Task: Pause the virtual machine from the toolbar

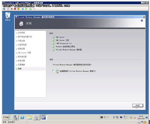Action: [x=23, y=9]
